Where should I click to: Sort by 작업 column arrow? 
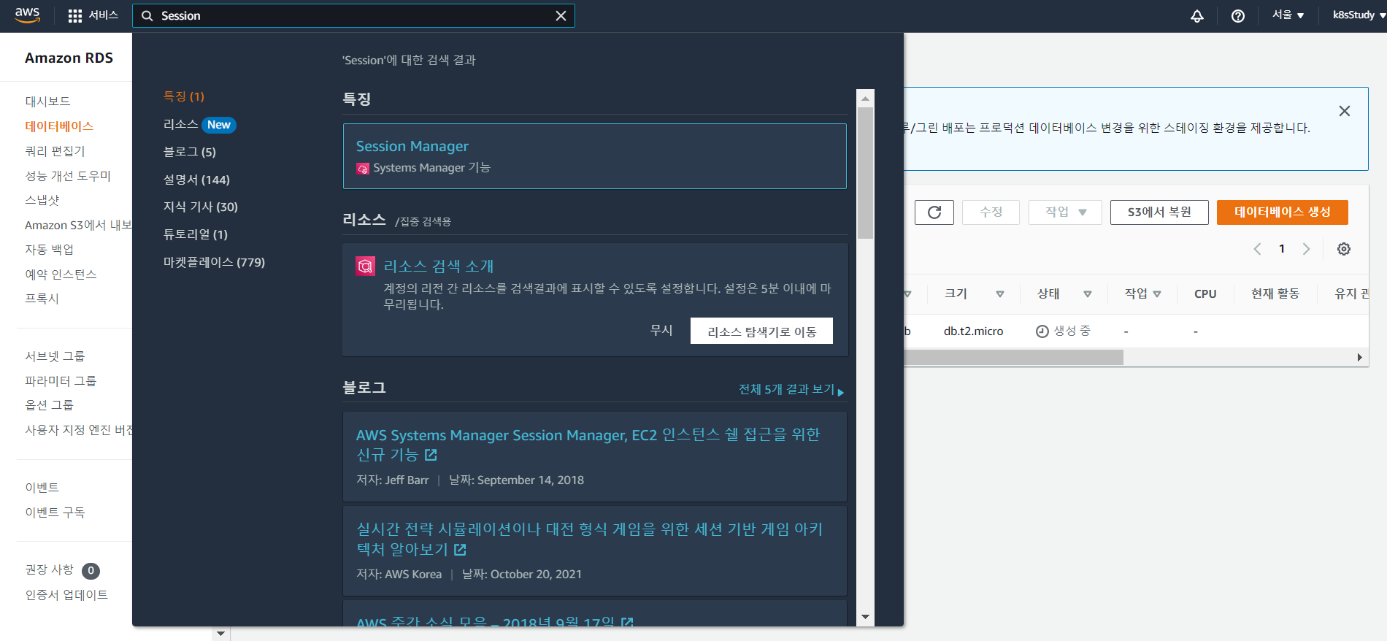click(x=1157, y=294)
